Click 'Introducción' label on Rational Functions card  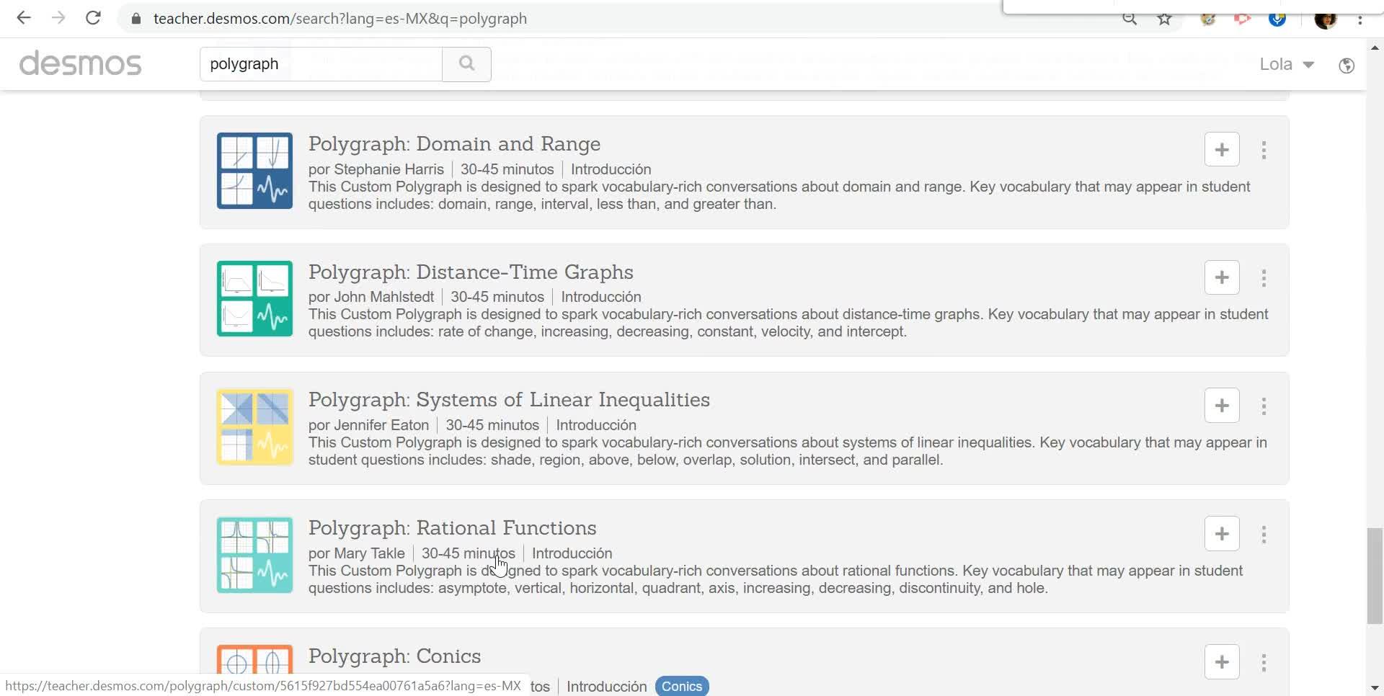tap(572, 553)
